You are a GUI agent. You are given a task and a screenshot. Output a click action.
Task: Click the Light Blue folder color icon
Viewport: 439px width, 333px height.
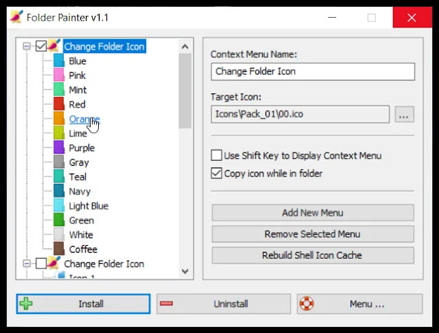(59, 206)
